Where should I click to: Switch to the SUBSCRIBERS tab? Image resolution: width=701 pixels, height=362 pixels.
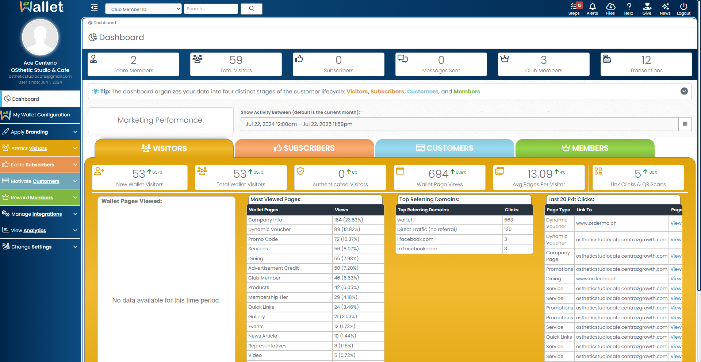point(304,148)
